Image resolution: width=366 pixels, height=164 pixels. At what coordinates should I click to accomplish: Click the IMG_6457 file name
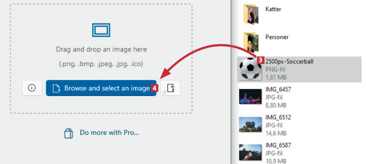[x=278, y=89]
